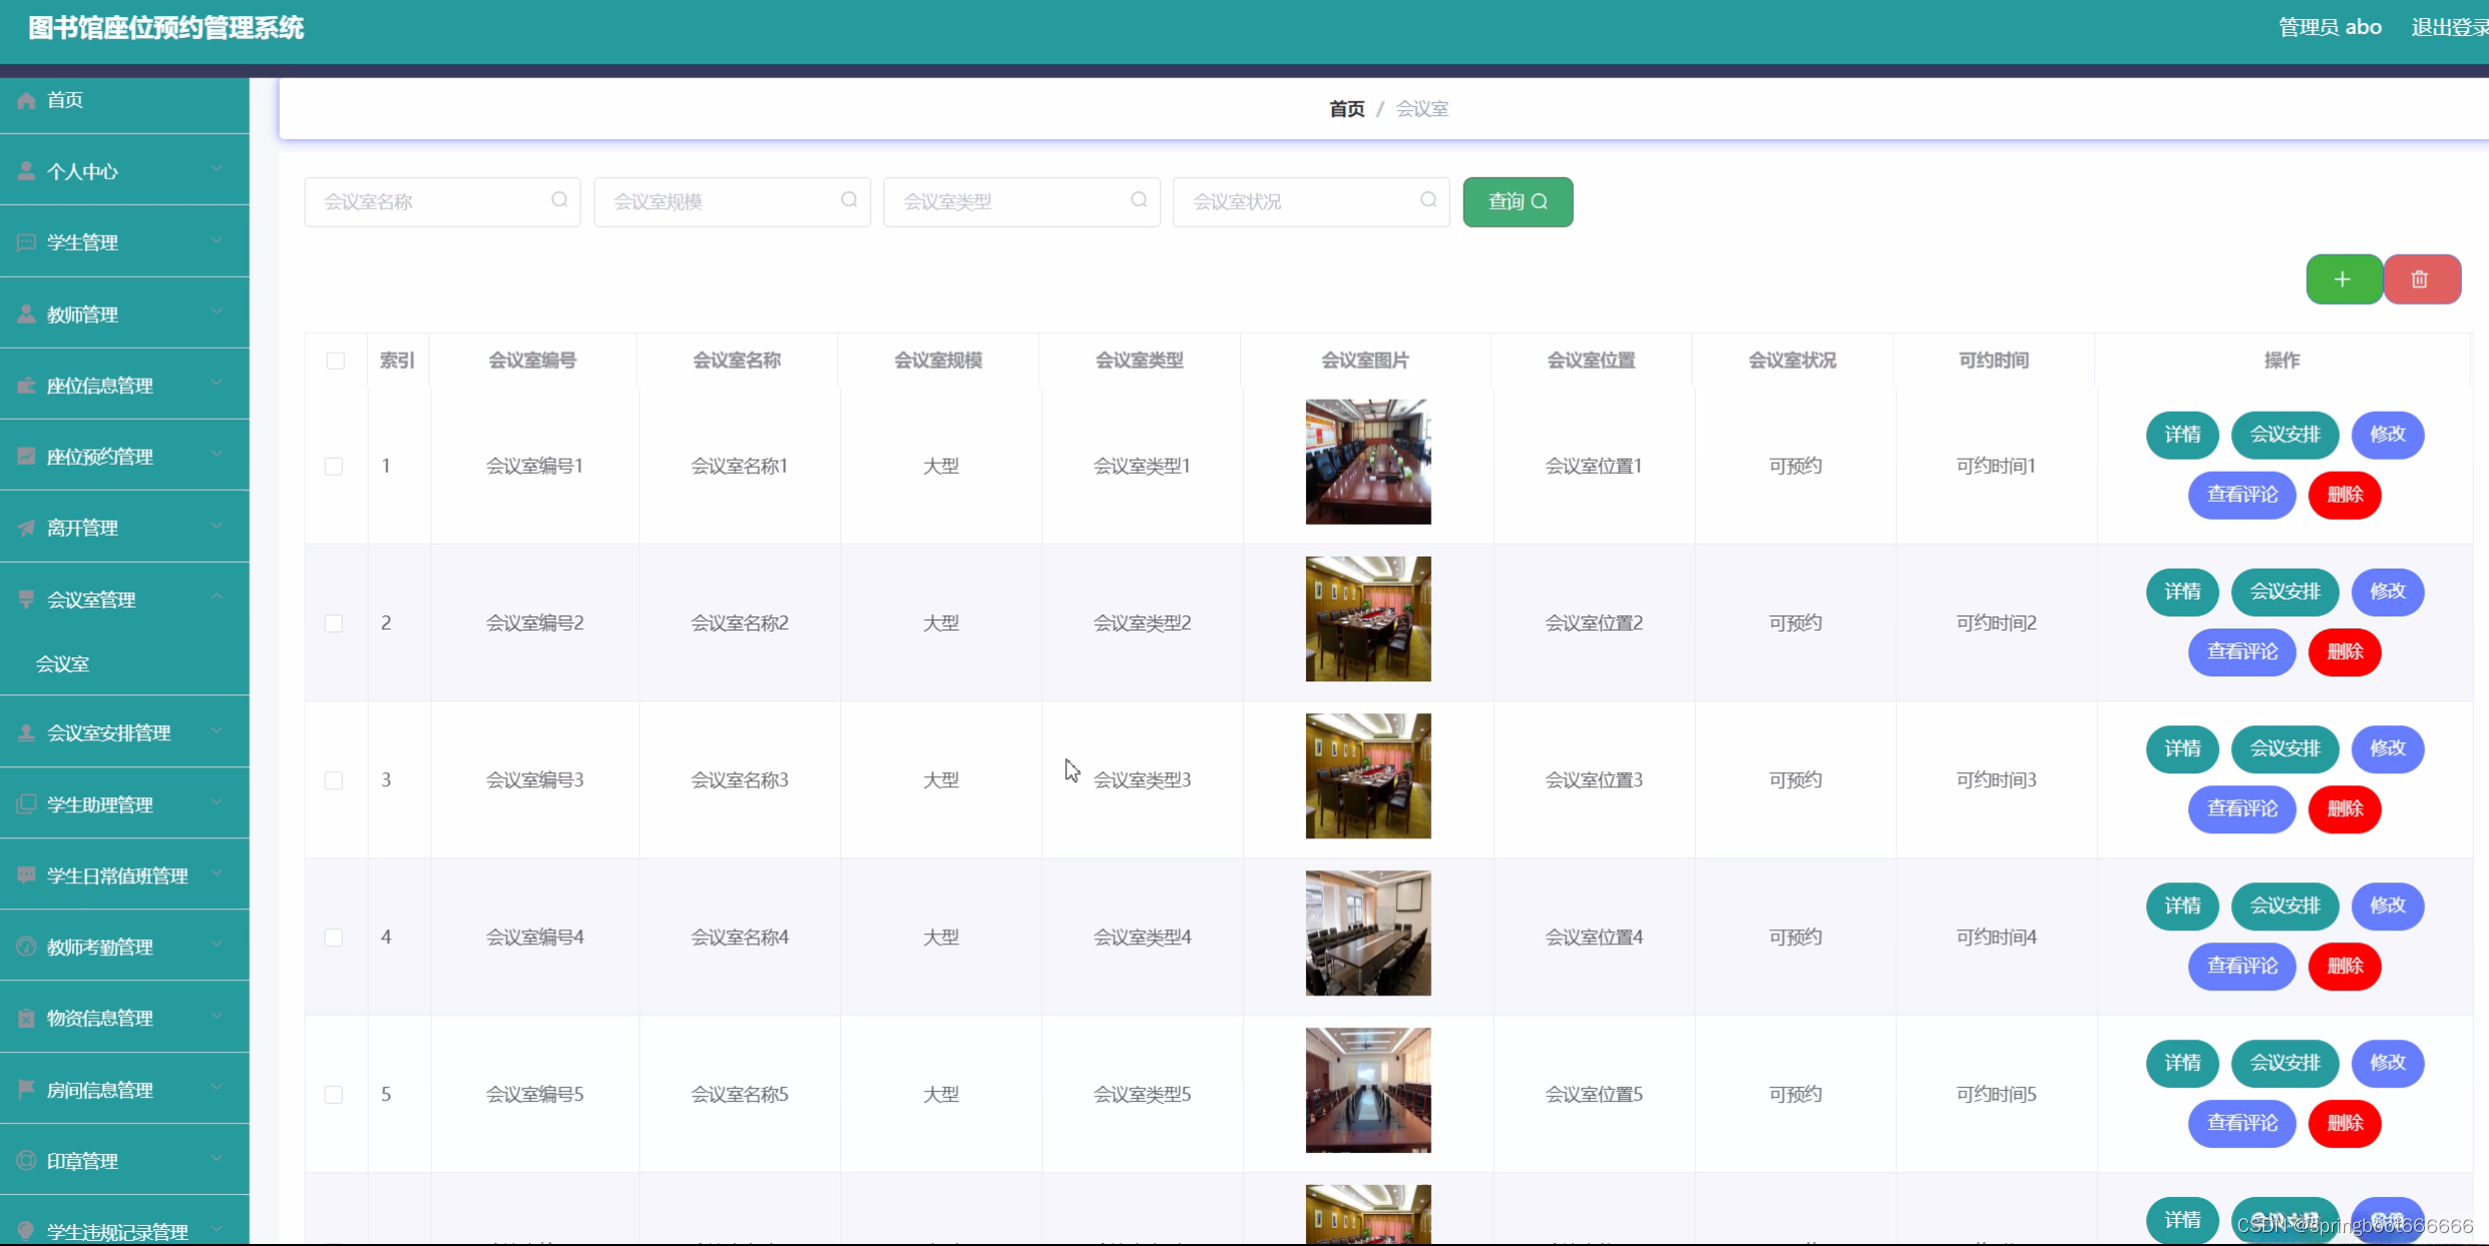This screenshot has width=2489, height=1246.
Task: Expand the 座位预约管理 chevron
Action: [x=217, y=455]
